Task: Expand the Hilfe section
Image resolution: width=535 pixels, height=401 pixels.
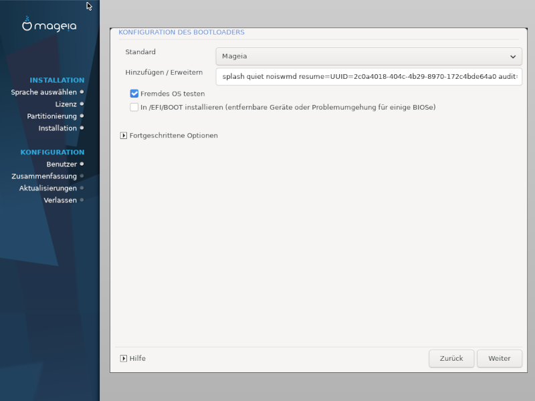Action: coord(137,358)
